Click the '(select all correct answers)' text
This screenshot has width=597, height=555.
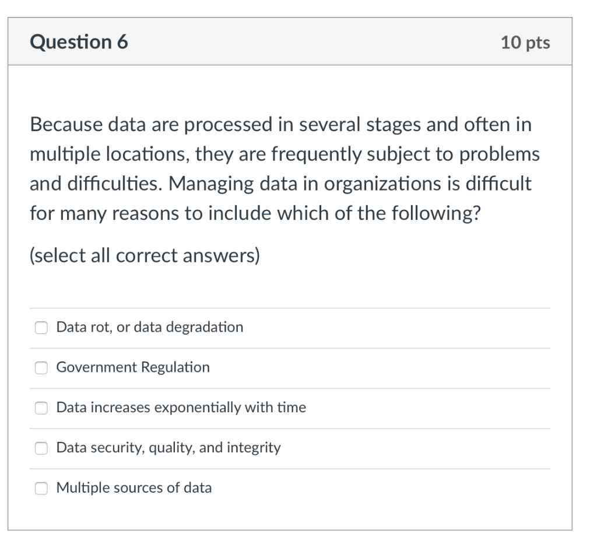coord(145,255)
